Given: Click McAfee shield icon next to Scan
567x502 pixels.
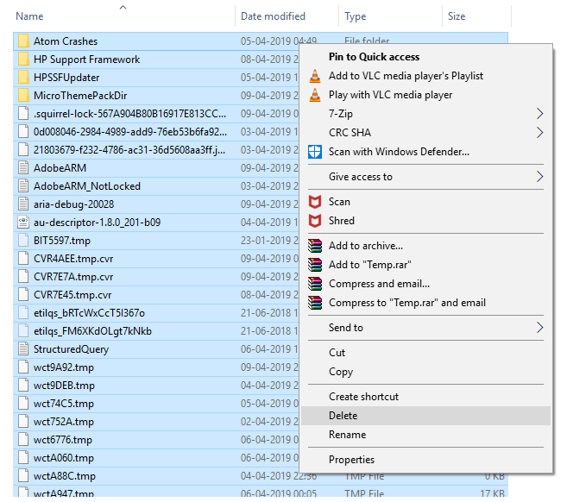Looking at the screenshot, I should point(315,202).
